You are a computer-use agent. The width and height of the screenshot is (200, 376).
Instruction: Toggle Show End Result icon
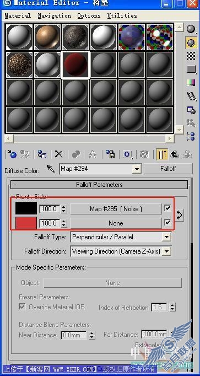[162, 154]
